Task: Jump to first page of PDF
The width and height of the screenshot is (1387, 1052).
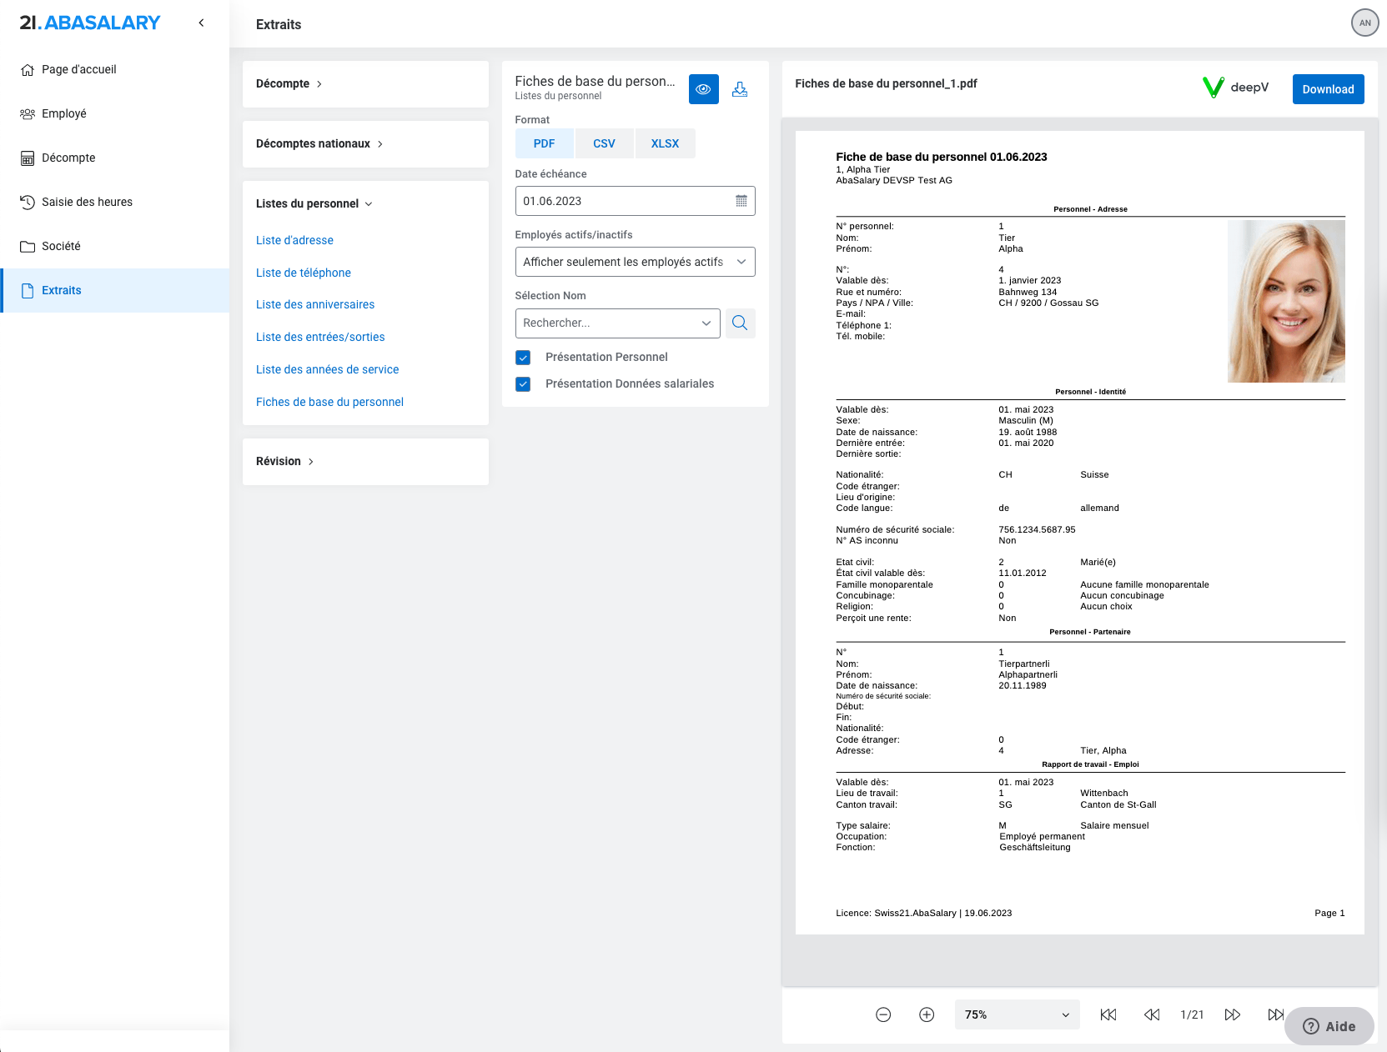Action: pyautogui.click(x=1108, y=1014)
